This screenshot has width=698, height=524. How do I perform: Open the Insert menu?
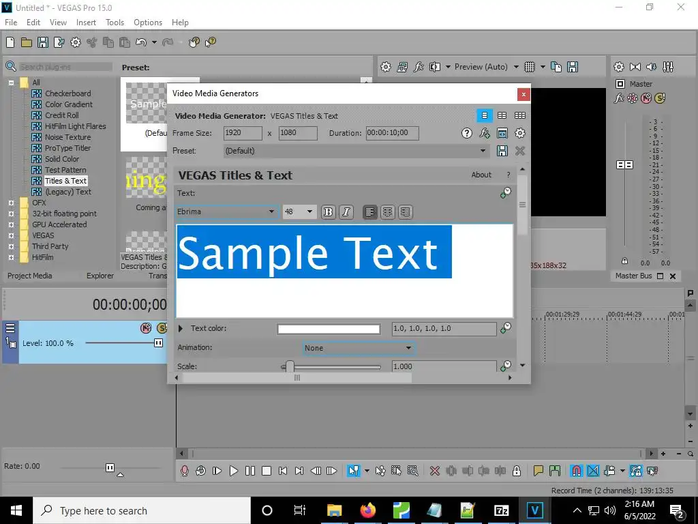click(86, 23)
